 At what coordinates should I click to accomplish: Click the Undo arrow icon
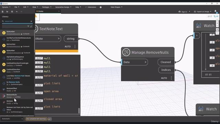click(17, 11)
